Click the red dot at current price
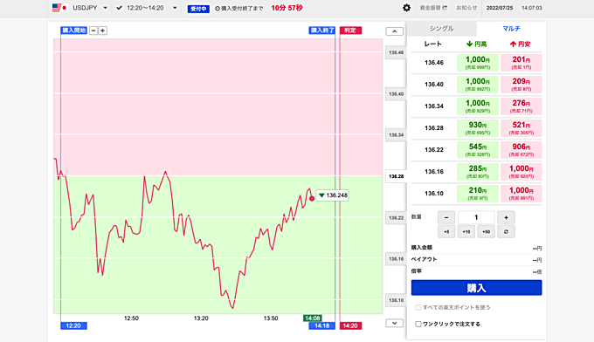The width and height of the screenshot is (594, 342). tap(312, 198)
